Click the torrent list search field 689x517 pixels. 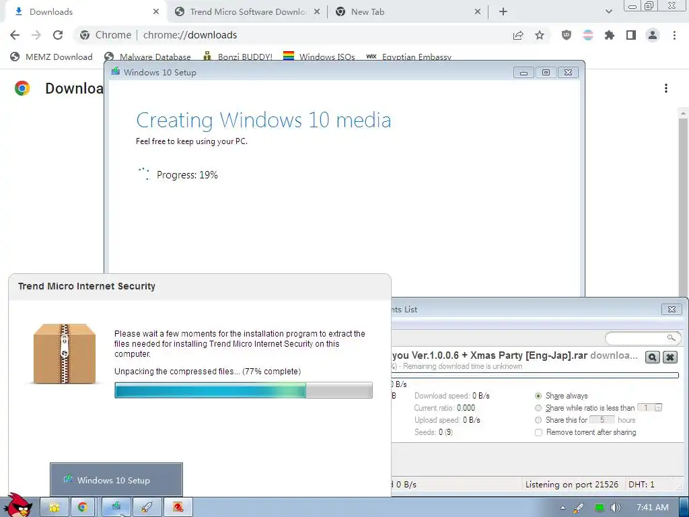(x=643, y=338)
